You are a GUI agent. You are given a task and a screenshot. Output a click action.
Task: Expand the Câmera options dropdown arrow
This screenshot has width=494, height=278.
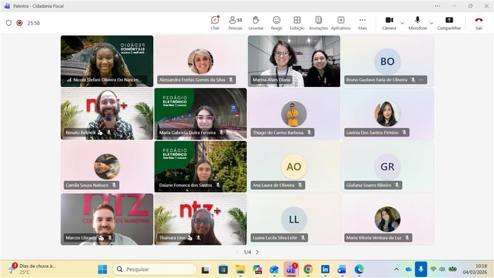(x=402, y=23)
